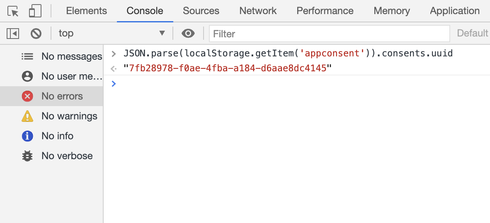
Task: Hide the console sidebar panel
Action: (x=13, y=33)
